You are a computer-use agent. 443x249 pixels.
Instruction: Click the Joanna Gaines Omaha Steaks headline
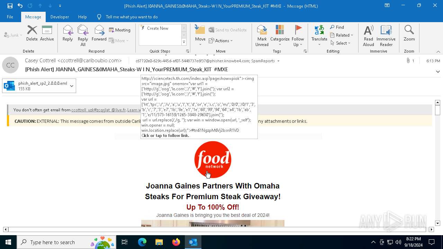(x=213, y=191)
